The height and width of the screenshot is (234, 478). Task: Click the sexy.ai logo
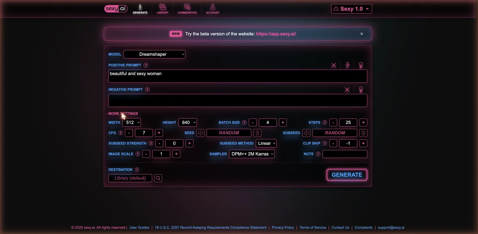116,9
